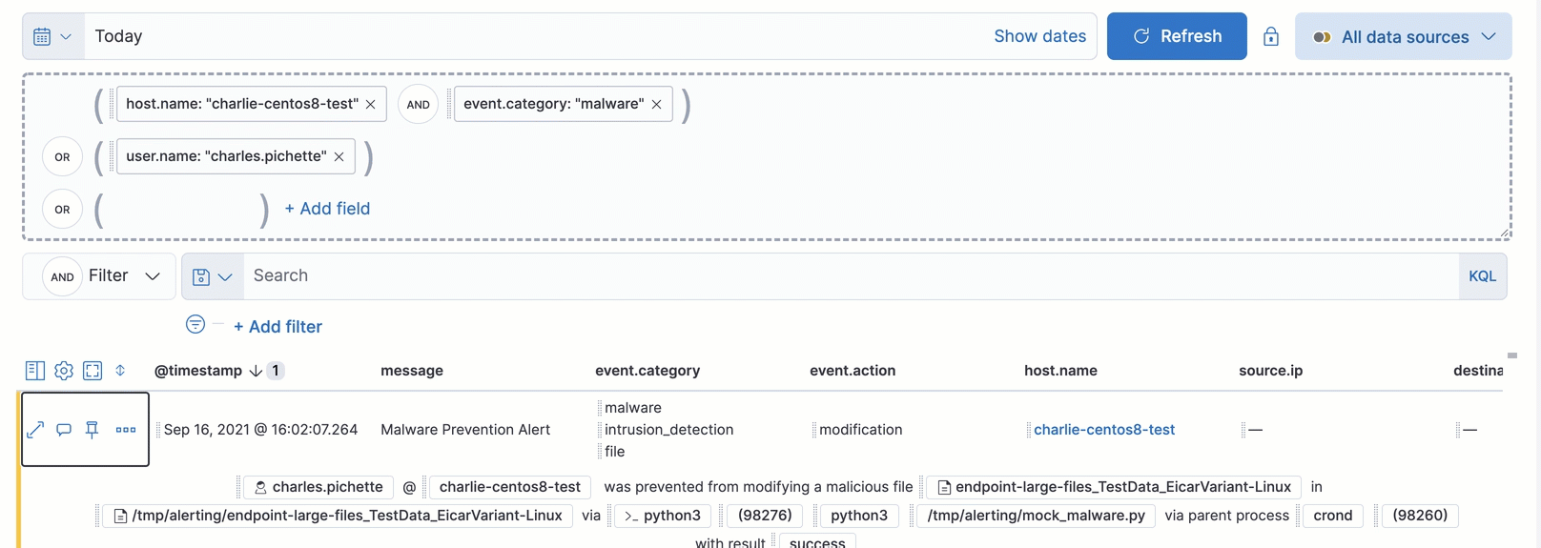The image size is (1541, 548).
Task: Open the field browser columns icon
Action: coord(35,371)
